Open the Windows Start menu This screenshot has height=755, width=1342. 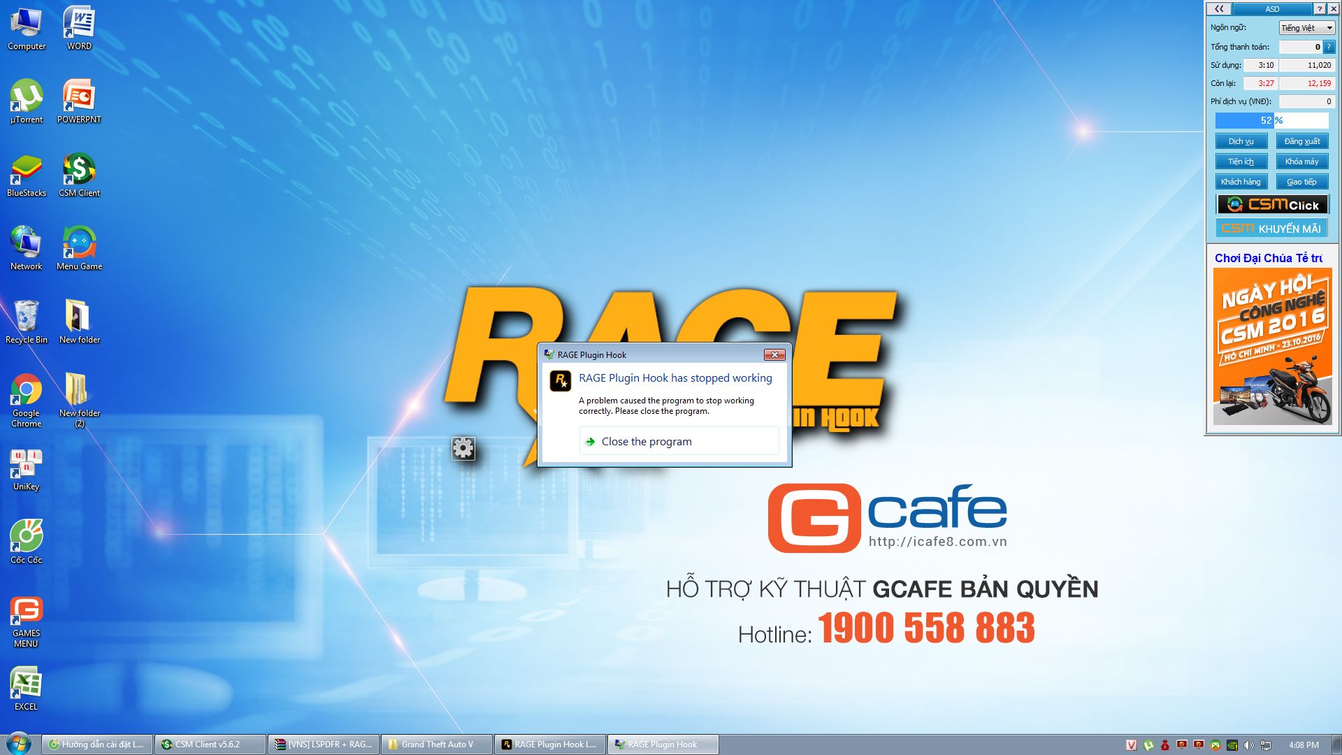[x=19, y=744]
